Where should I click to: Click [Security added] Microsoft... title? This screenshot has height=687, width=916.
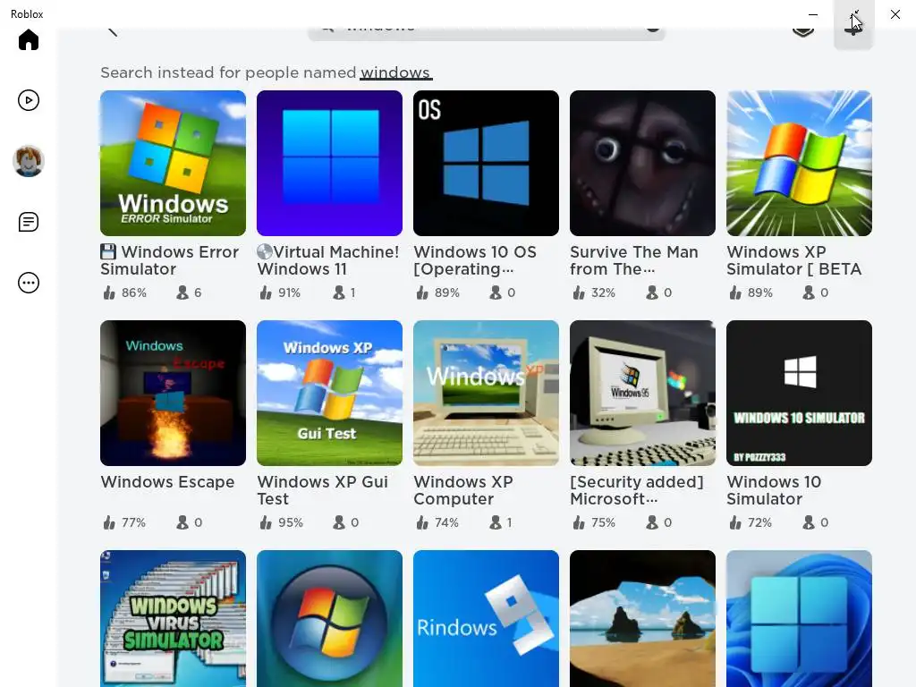[637, 491]
